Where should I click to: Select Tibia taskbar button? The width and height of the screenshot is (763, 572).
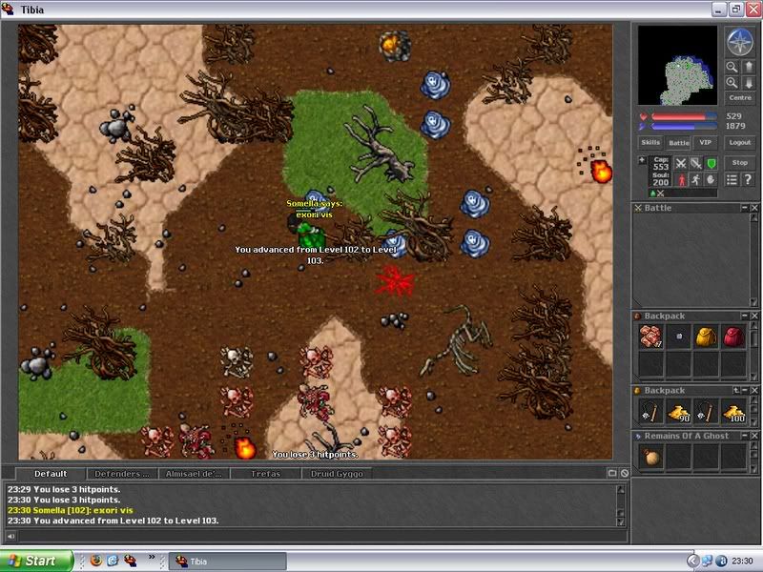coord(227,561)
